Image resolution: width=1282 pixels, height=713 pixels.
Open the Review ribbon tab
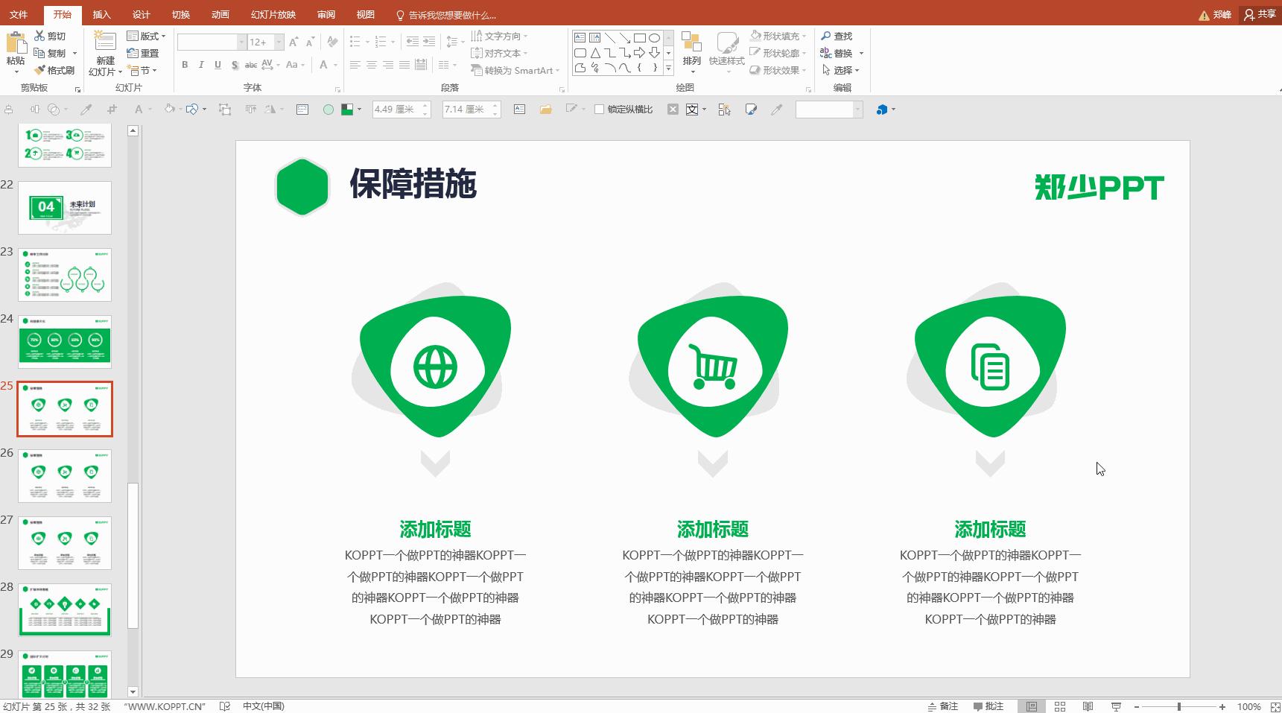(326, 13)
